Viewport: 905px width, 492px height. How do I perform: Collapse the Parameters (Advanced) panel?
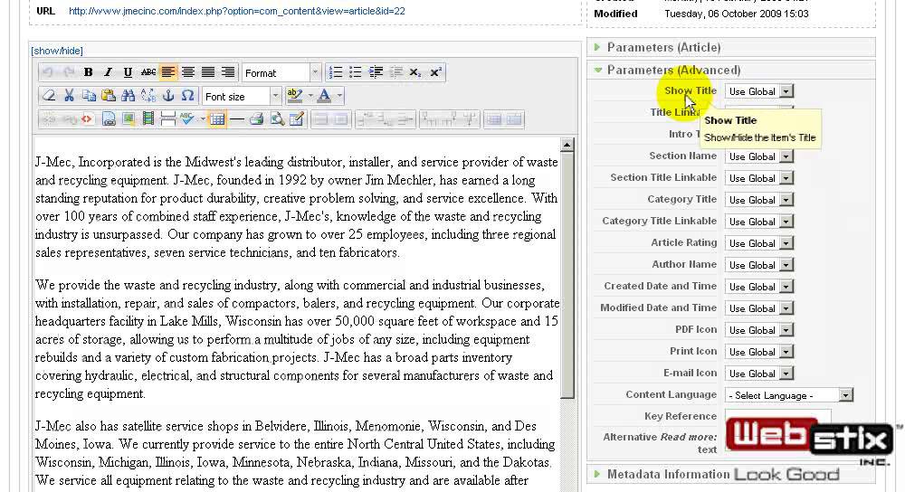(730, 70)
